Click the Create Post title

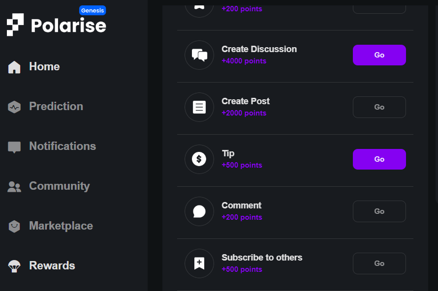point(246,101)
